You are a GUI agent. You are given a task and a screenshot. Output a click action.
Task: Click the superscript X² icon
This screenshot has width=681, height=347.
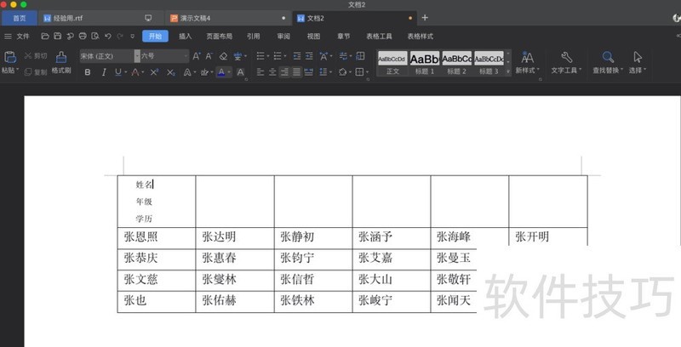(154, 72)
